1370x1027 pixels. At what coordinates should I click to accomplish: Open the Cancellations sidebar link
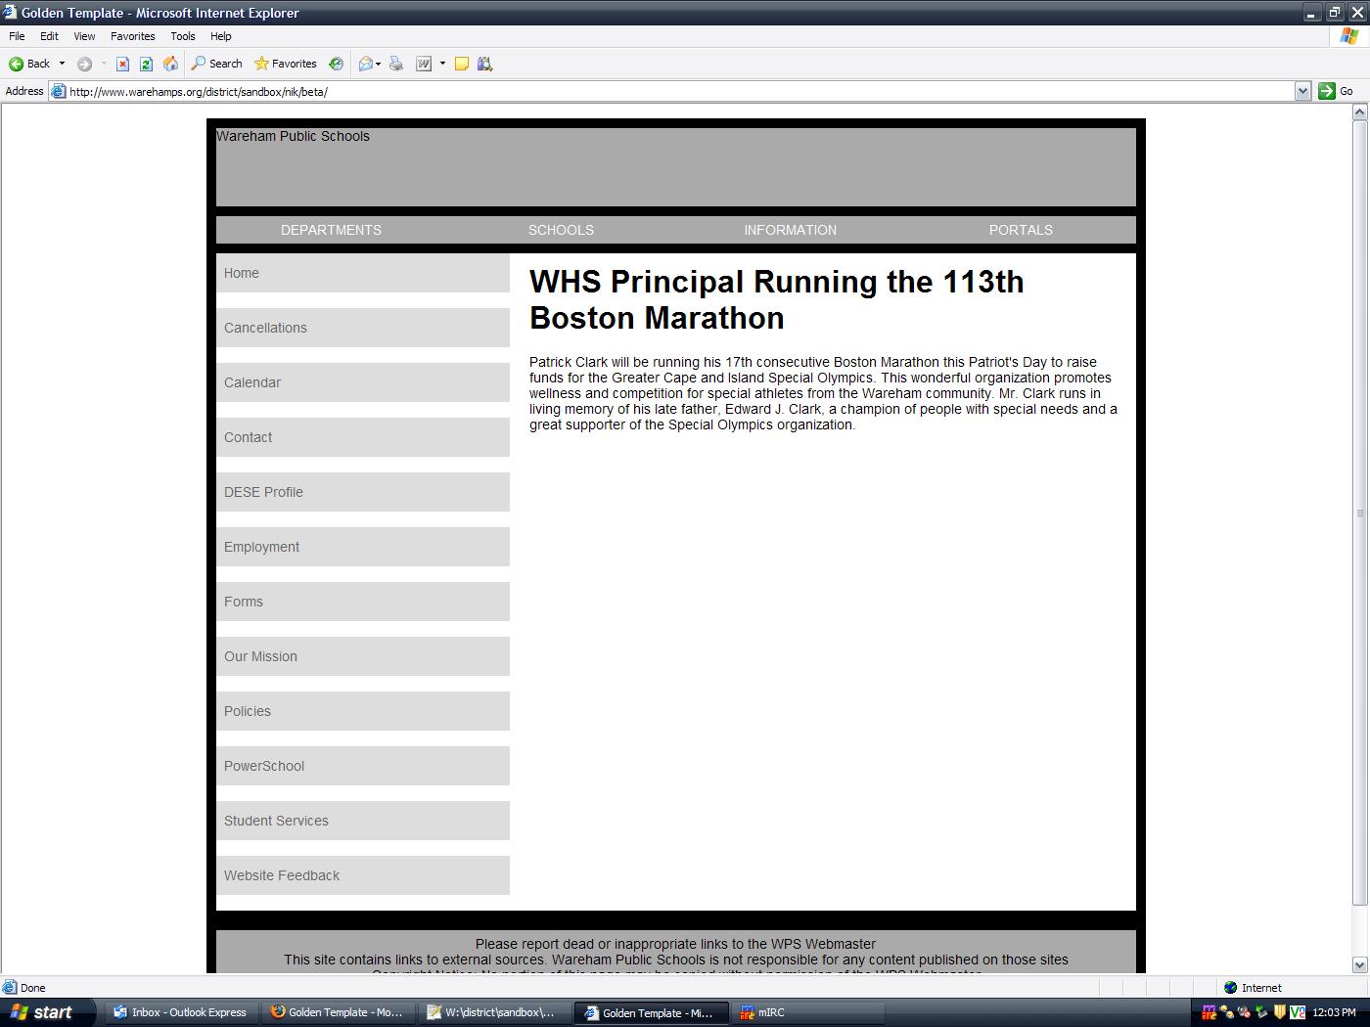click(363, 328)
